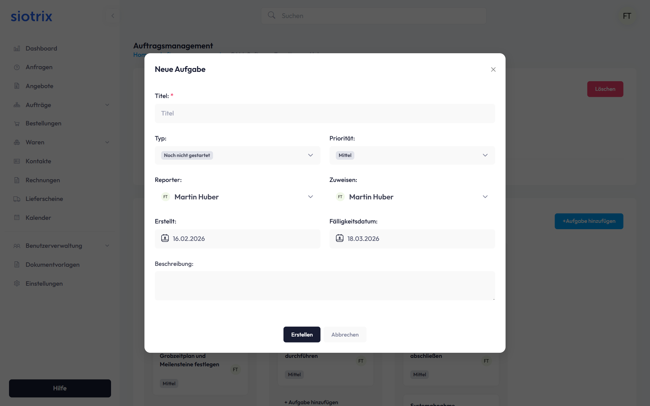Image resolution: width=650 pixels, height=406 pixels.
Task: Click the Bestellungen shopping cart icon
Action: pyautogui.click(x=17, y=124)
